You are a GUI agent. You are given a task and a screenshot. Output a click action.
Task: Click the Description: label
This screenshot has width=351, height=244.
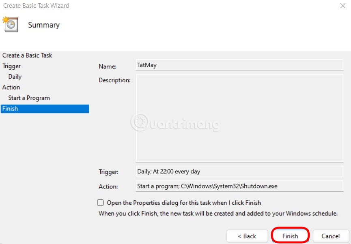click(114, 80)
